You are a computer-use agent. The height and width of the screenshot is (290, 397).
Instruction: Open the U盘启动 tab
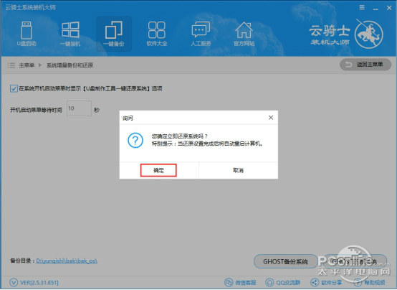tap(27, 34)
